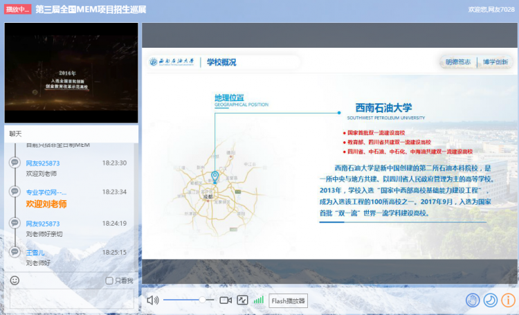Click the 博学创新 label on slide
The width and height of the screenshot is (519, 315).
click(495, 62)
